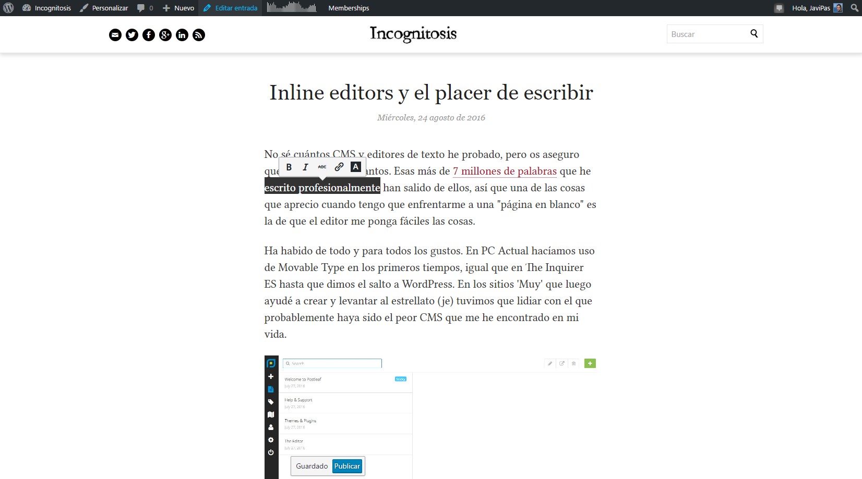The width and height of the screenshot is (862, 479).
Task: Click the email social icon
Action: [115, 35]
